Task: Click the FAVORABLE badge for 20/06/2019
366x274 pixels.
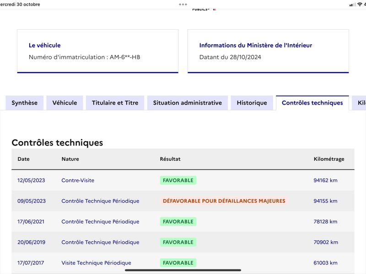Action: [178, 242]
